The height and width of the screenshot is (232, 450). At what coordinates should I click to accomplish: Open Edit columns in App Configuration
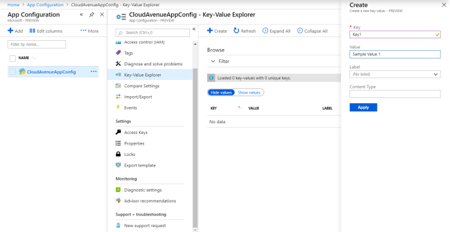point(46,31)
